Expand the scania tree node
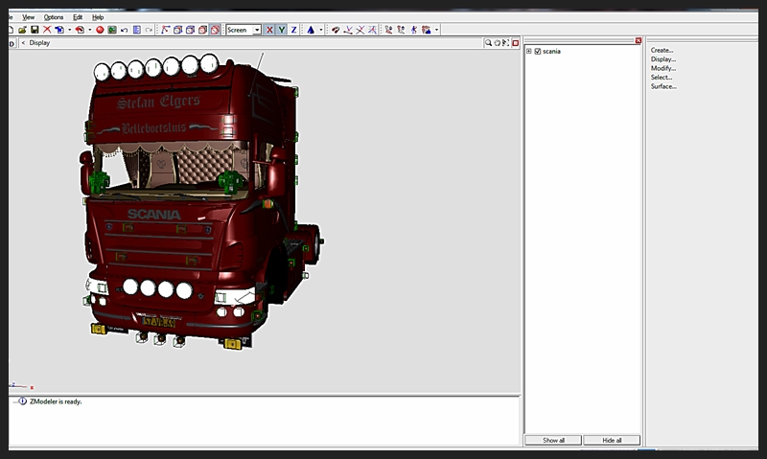This screenshot has width=767, height=459. pyautogui.click(x=528, y=51)
